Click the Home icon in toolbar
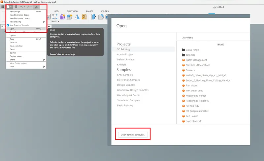 (36, 7)
